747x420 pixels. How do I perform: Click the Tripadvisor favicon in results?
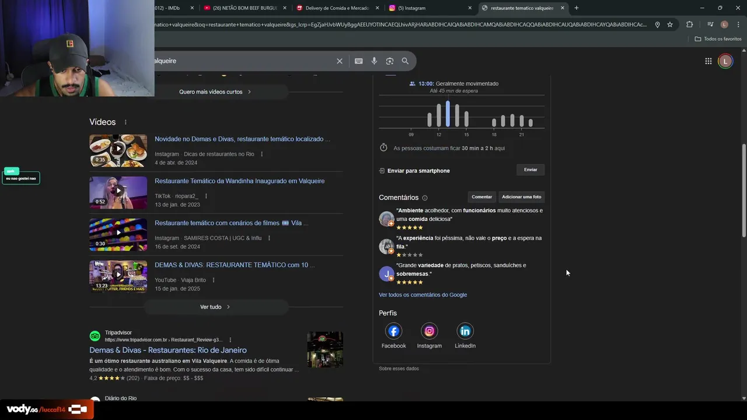coord(95,336)
